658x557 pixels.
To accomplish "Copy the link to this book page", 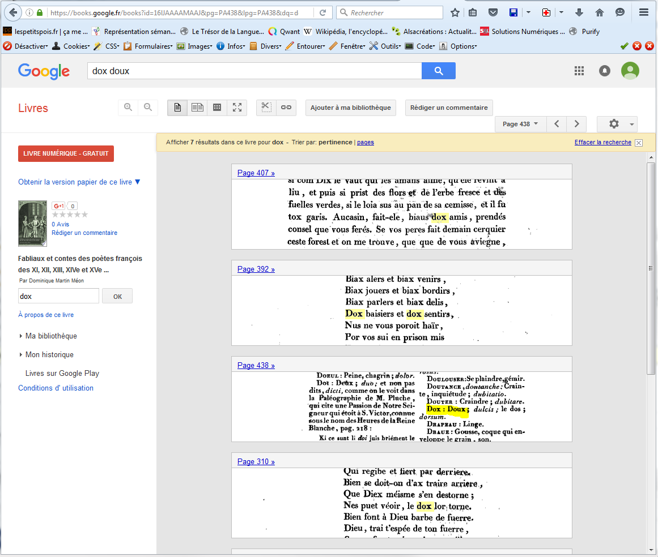I will 286,108.
